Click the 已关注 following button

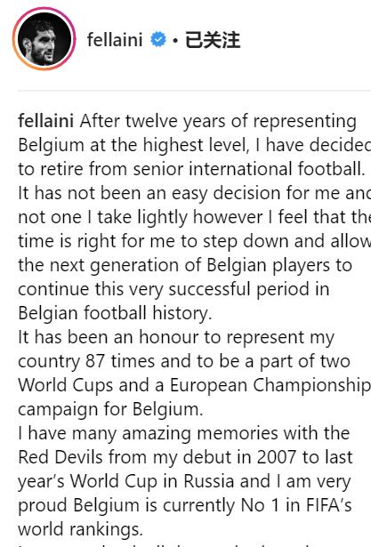tap(213, 40)
